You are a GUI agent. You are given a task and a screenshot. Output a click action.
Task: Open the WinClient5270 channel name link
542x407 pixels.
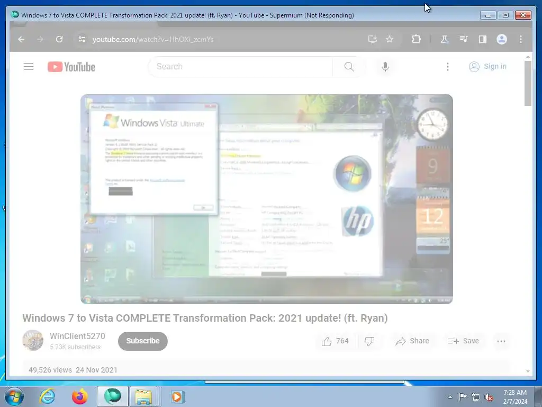pos(77,336)
